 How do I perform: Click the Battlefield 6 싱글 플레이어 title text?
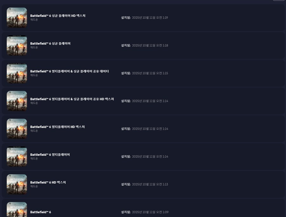(50, 43)
